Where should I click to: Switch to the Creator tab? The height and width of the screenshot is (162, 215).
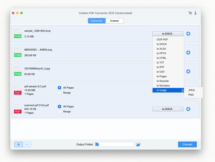pyautogui.click(x=114, y=21)
